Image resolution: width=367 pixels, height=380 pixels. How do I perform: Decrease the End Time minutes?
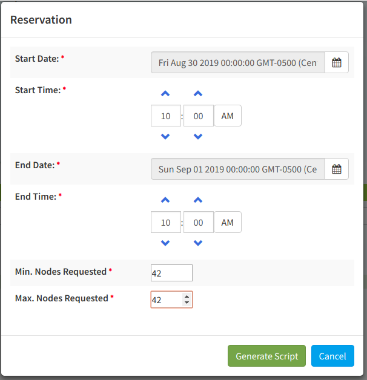point(198,243)
